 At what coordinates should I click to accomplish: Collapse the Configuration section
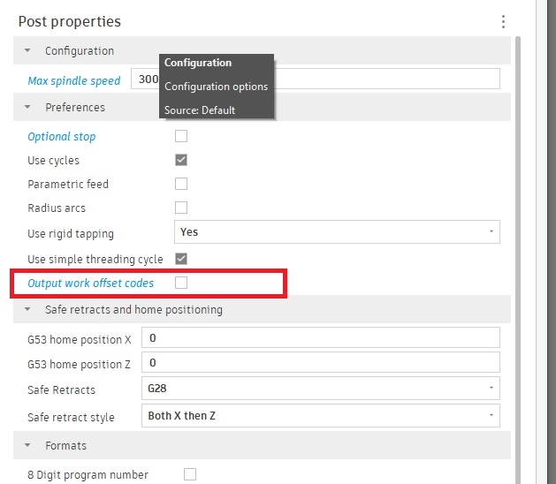click(27, 51)
